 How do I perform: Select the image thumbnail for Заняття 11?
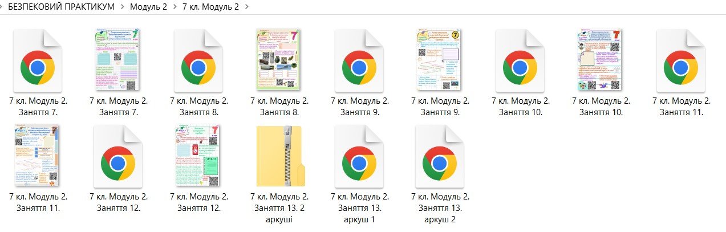(38, 157)
